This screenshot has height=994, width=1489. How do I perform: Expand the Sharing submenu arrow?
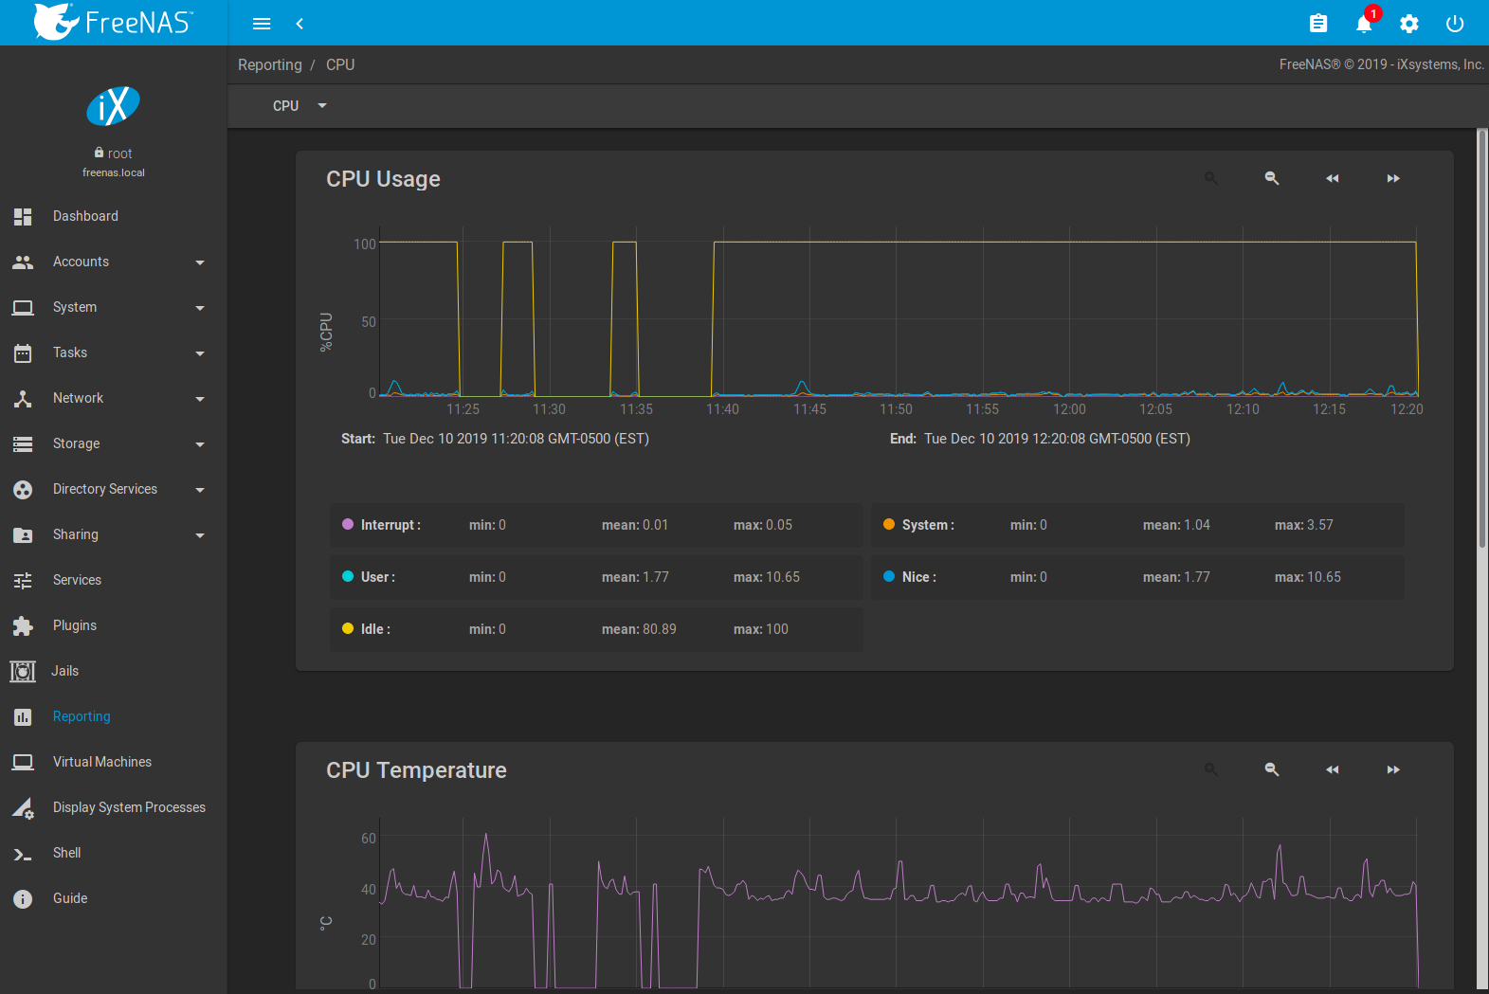200,535
